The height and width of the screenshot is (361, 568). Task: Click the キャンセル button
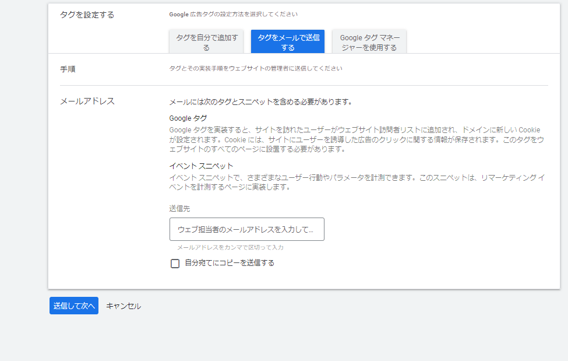tap(124, 306)
